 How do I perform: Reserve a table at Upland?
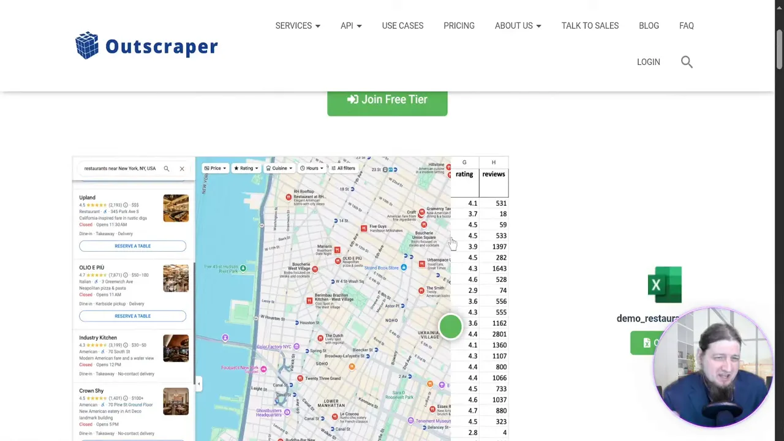[x=132, y=246]
